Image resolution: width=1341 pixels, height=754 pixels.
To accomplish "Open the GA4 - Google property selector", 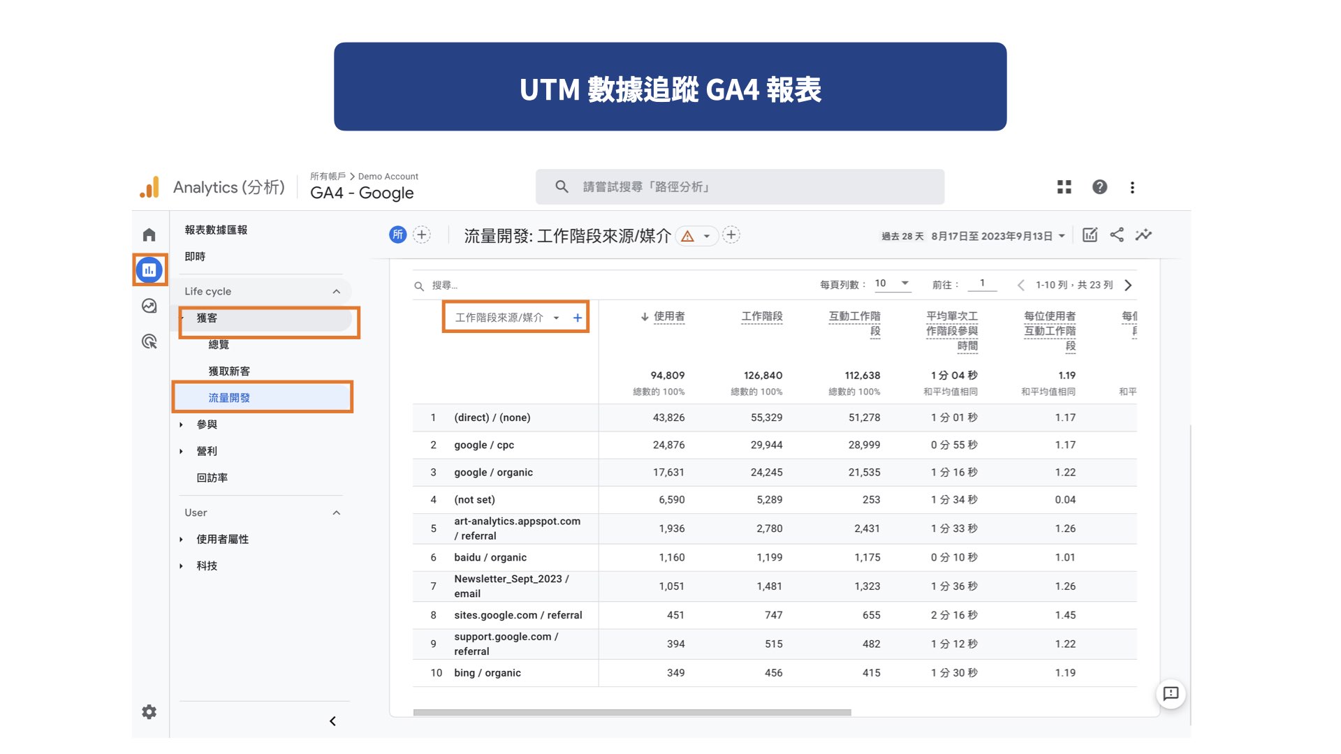I will click(x=362, y=193).
